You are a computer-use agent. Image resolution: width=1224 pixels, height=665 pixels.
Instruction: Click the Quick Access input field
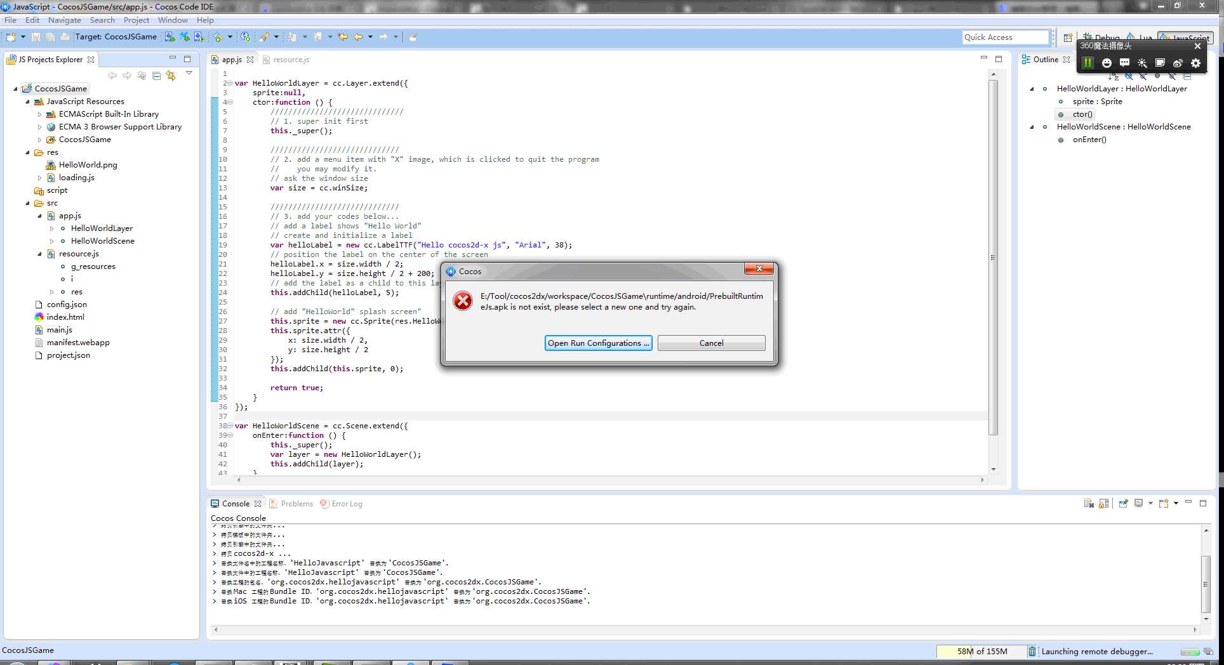(x=1005, y=37)
